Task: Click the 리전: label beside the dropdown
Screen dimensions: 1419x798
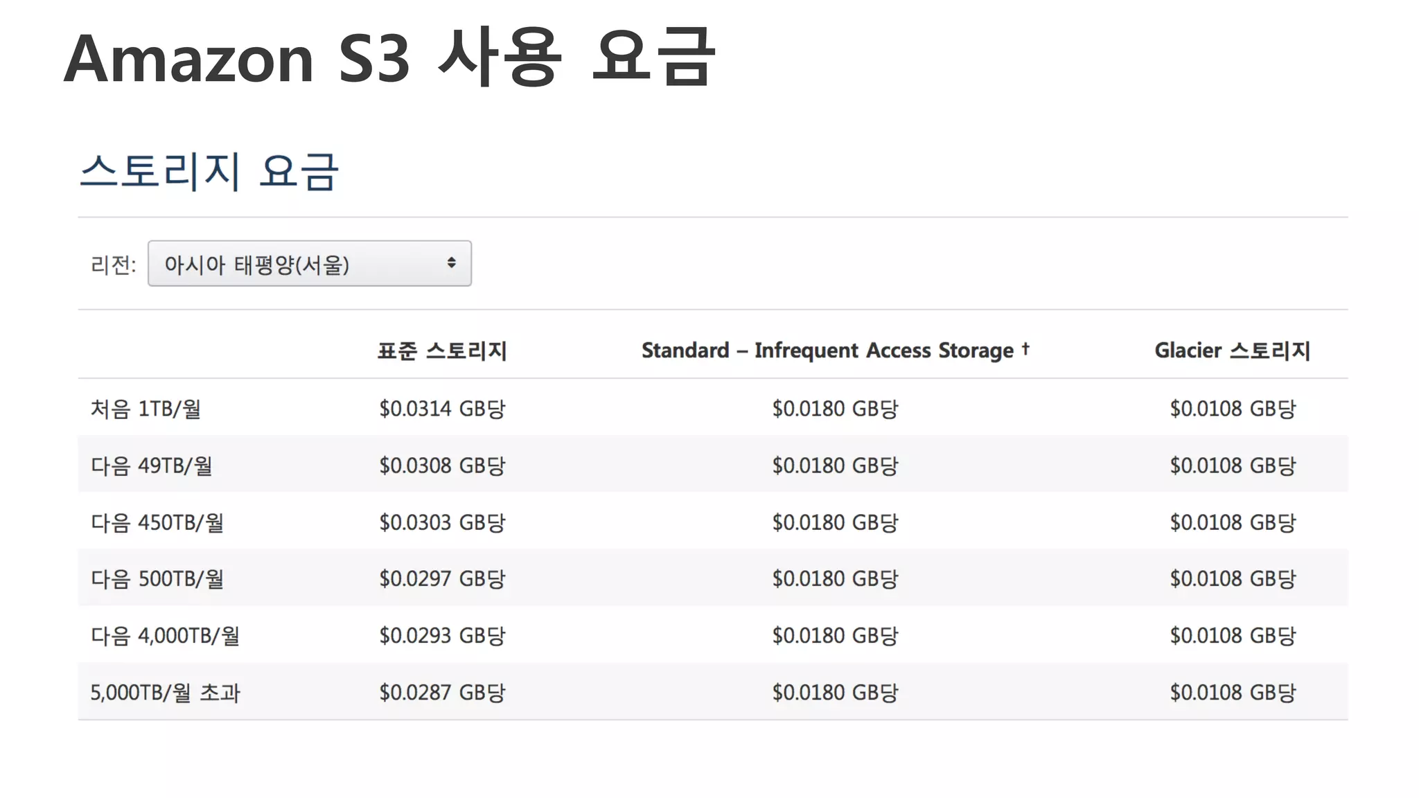Action: (113, 265)
